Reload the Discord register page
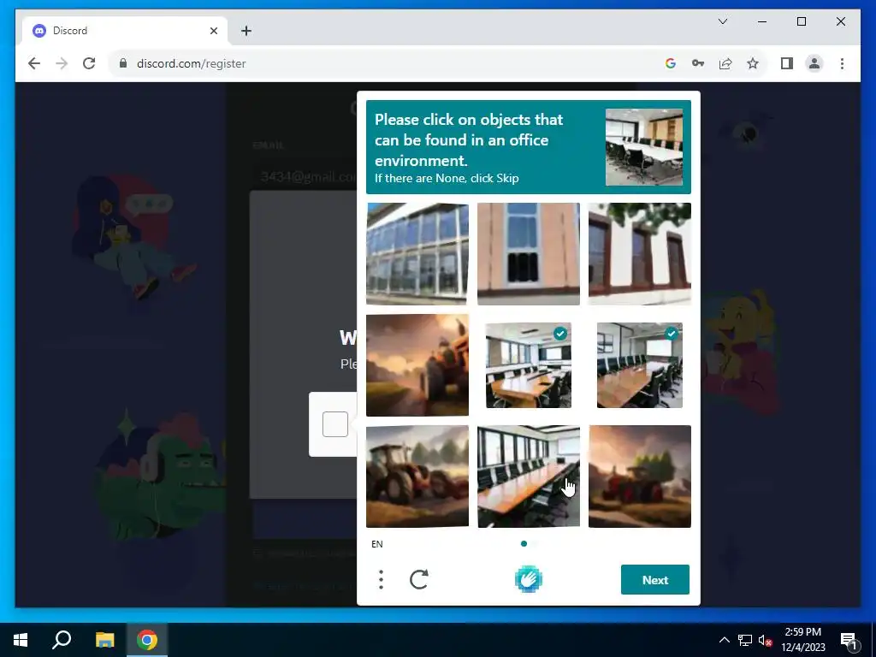876x657 pixels. 89,63
